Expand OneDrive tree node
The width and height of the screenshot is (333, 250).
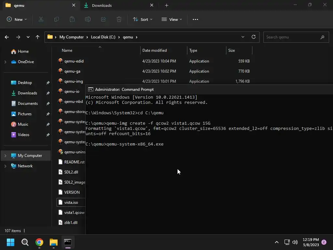[x=6, y=62]
